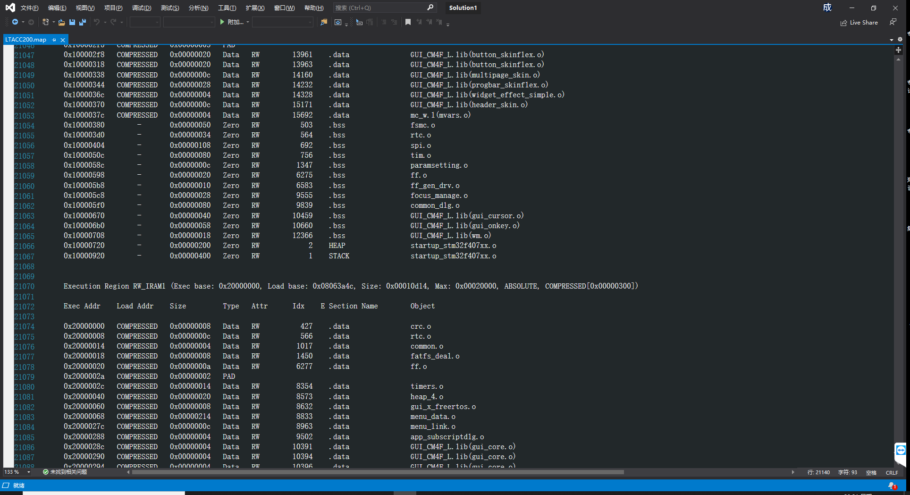Image resolution: width=910 pixels, height=495 pixels.
Task: Open the attach target dropdown arrow
Action: [x=248, y=22]
